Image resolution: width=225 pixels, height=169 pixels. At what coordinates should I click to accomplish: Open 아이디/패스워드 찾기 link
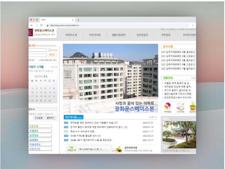48,60
